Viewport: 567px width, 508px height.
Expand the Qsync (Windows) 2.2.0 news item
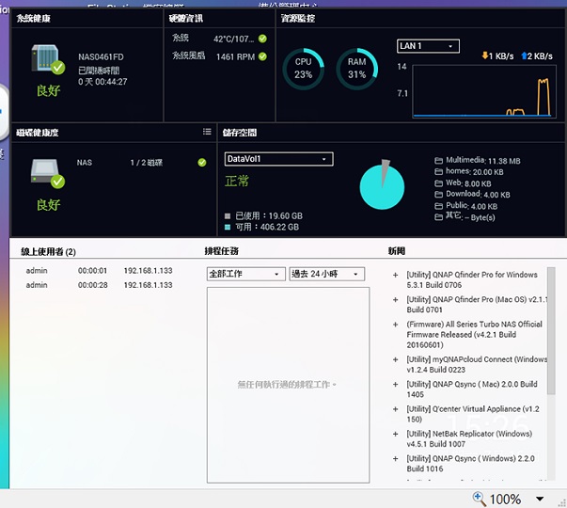[x=395, y=459]
